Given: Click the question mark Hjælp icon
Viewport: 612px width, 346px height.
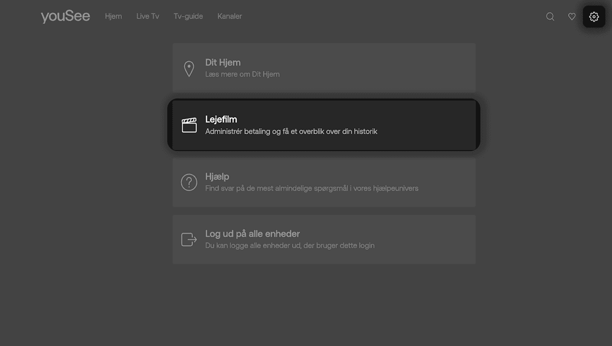Looking at the screenshot, I should point(189,182).
